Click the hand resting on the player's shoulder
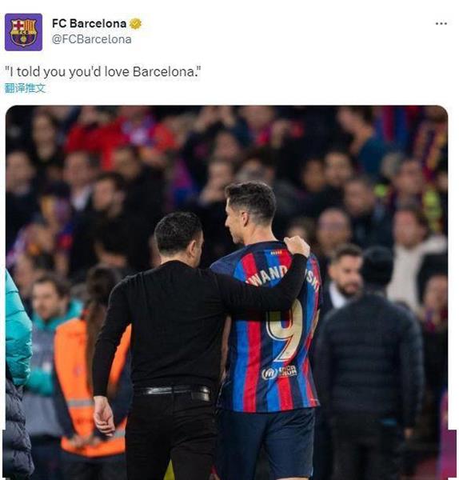459x480 pixels. pos(296,246)
